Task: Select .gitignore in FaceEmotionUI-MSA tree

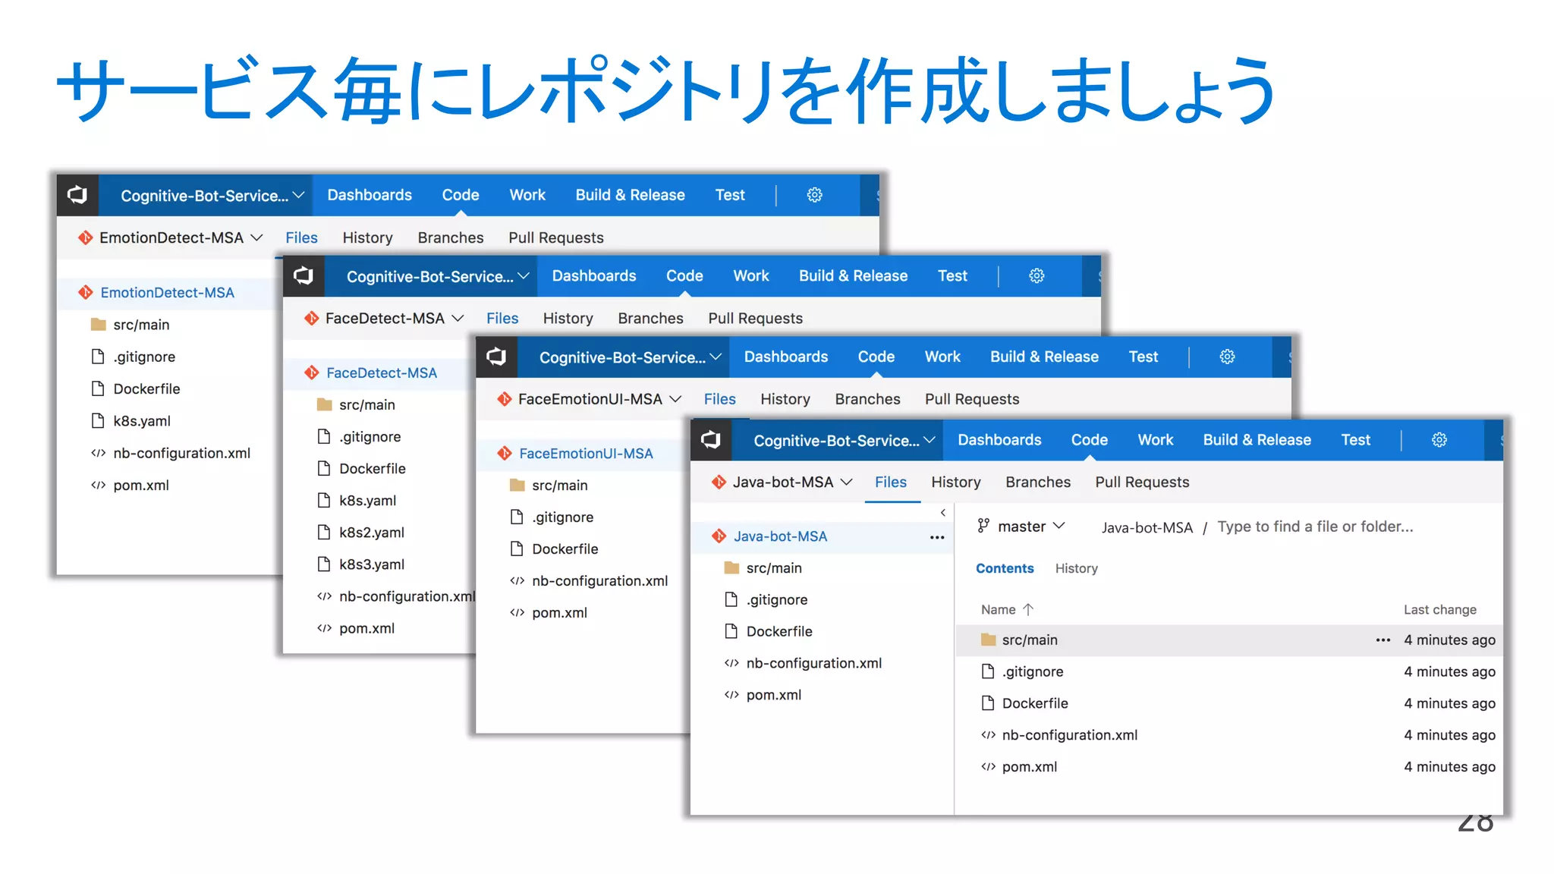Action: click(x=562, y=517)
